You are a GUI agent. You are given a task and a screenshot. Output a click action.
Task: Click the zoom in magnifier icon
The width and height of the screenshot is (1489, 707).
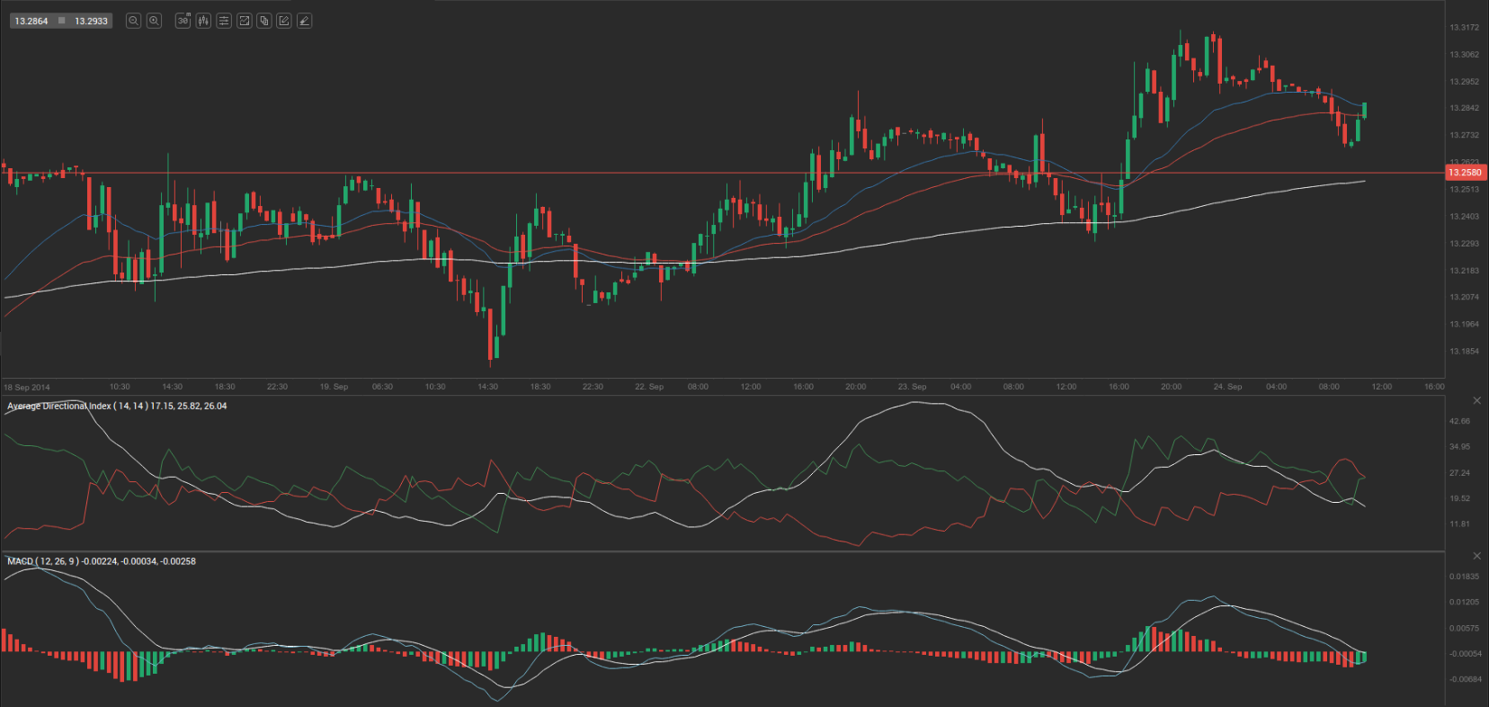coord(154,21)
